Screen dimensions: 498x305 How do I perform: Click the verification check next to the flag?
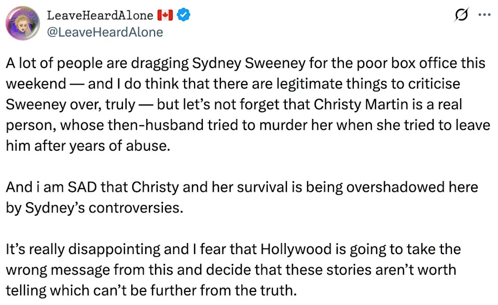[183, 15]
